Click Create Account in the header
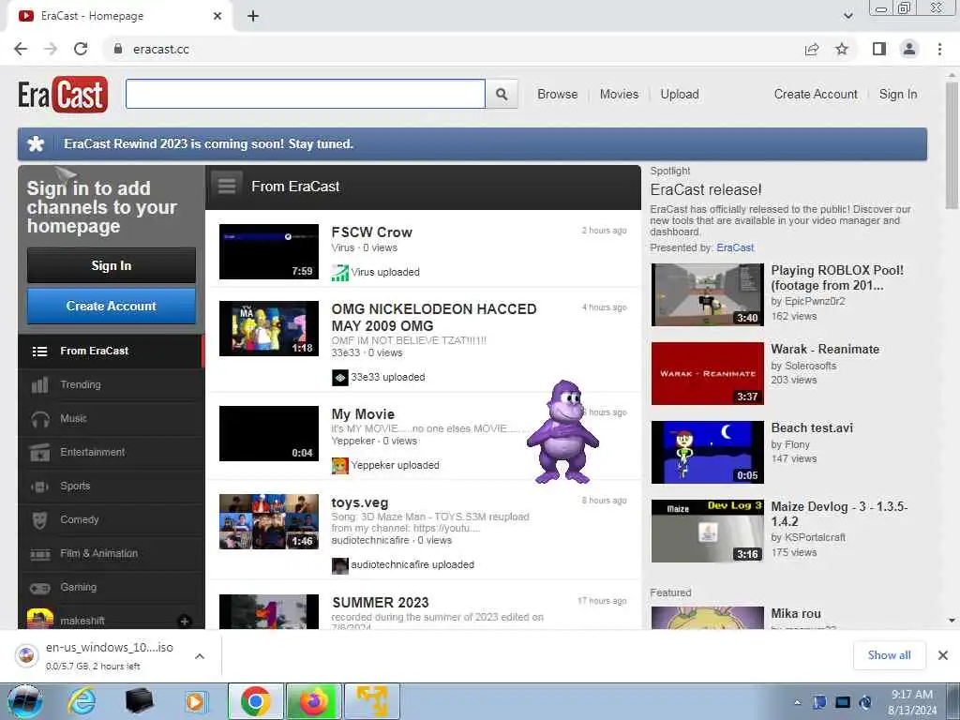Screen dimensions: 960x720 pos(816,95)
